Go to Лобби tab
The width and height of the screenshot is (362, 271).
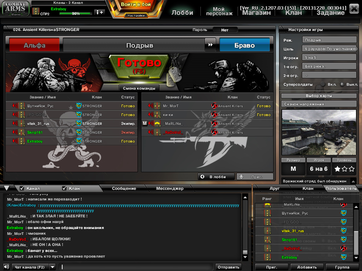[x=182, y=12]
